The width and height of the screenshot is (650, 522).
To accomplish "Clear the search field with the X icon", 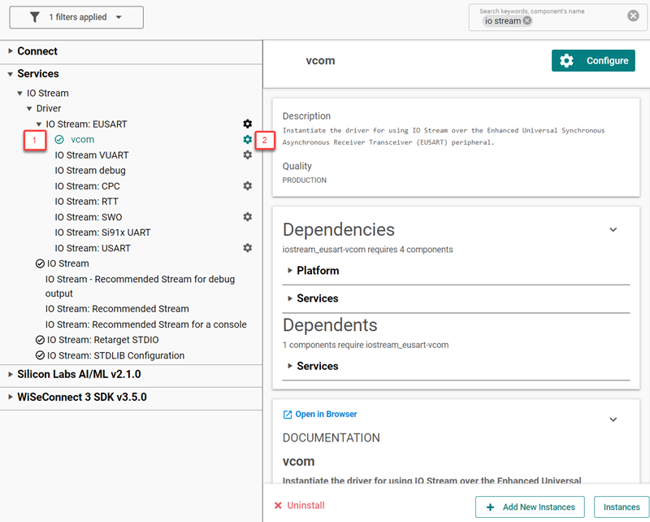I will 633,16.
